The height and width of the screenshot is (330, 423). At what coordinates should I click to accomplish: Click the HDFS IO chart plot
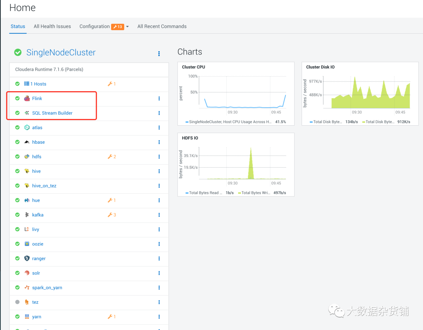click(x=242, y=163)
